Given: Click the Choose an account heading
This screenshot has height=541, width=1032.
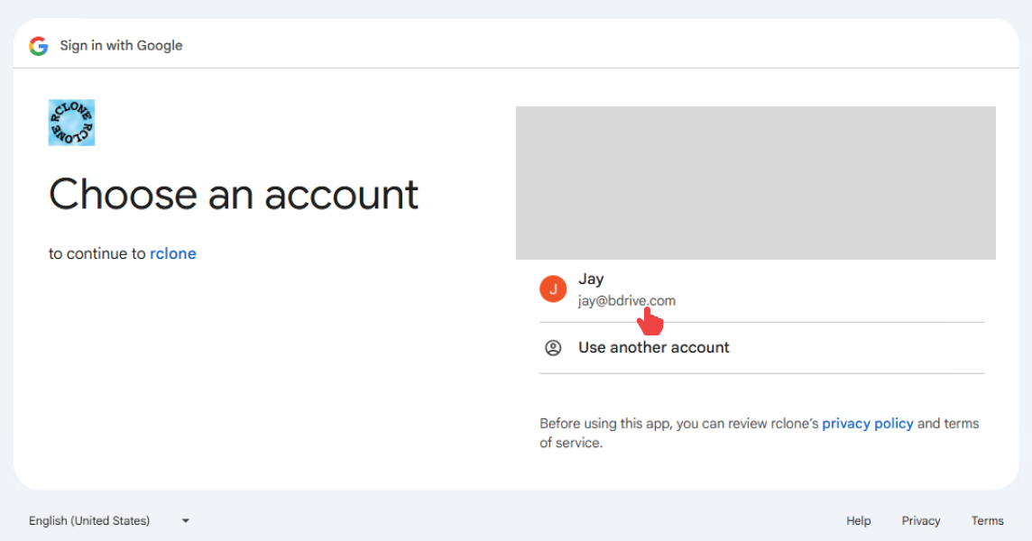Looking at the screenshot, I should click(234, 195).
